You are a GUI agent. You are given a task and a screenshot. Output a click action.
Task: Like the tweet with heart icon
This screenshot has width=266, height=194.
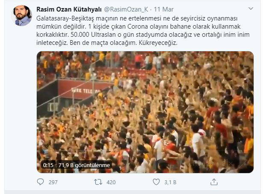coord(156,182)
